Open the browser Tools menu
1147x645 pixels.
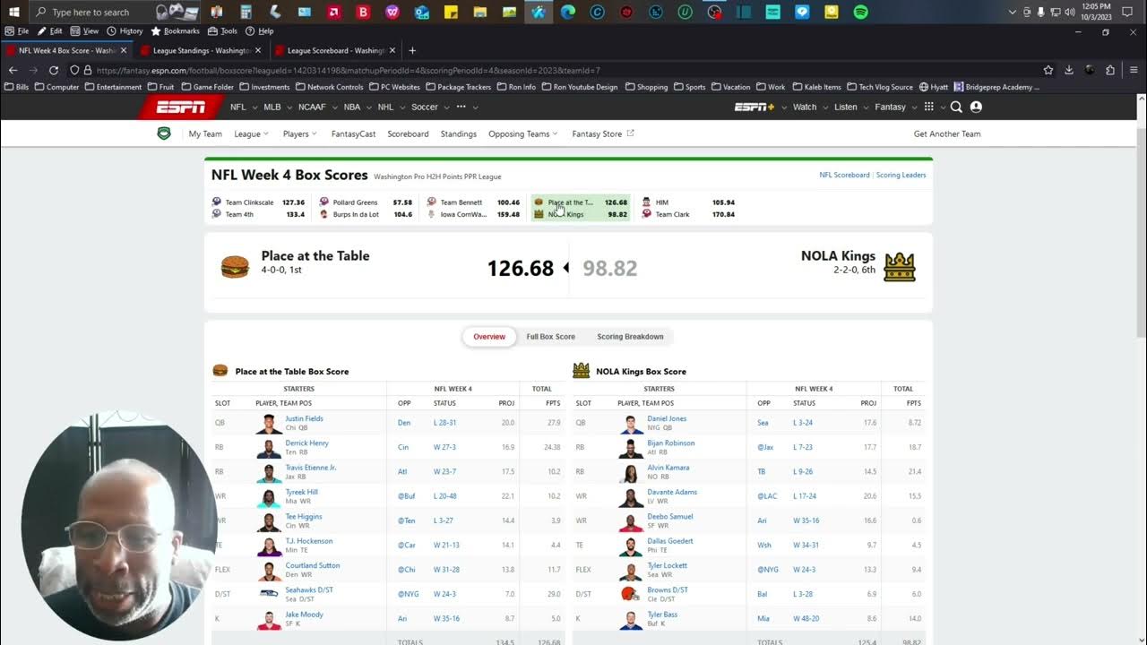[223, 30]
